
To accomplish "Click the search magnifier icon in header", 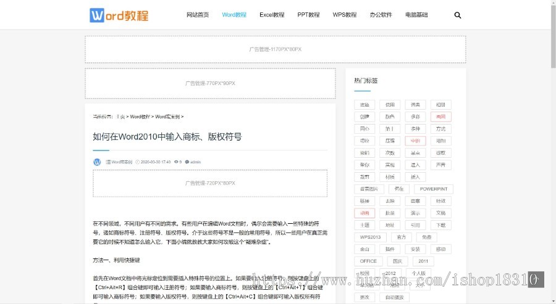I will (x=458, y=15).
